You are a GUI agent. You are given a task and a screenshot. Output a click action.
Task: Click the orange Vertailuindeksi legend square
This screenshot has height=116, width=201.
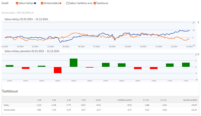[60, 3]
